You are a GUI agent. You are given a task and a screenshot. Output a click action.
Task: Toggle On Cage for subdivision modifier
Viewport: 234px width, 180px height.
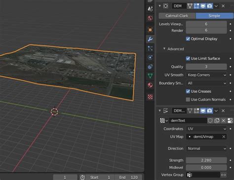190,6
